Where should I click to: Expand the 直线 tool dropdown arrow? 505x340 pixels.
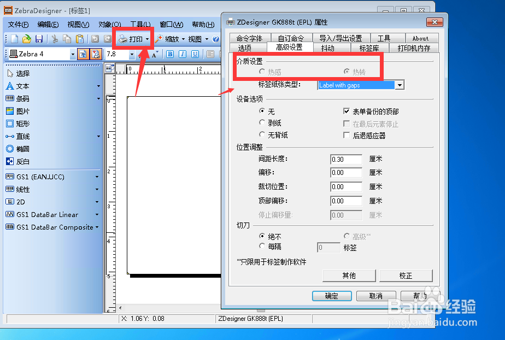[98, 137]
